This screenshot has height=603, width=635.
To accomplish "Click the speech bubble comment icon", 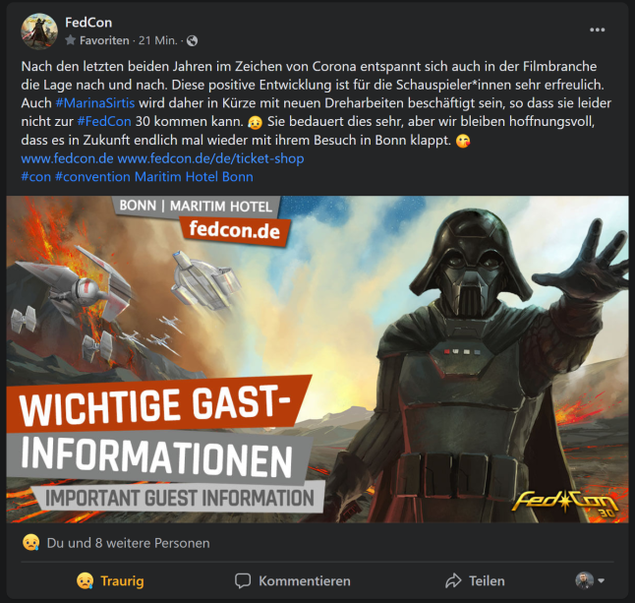I will pos(243,580).
